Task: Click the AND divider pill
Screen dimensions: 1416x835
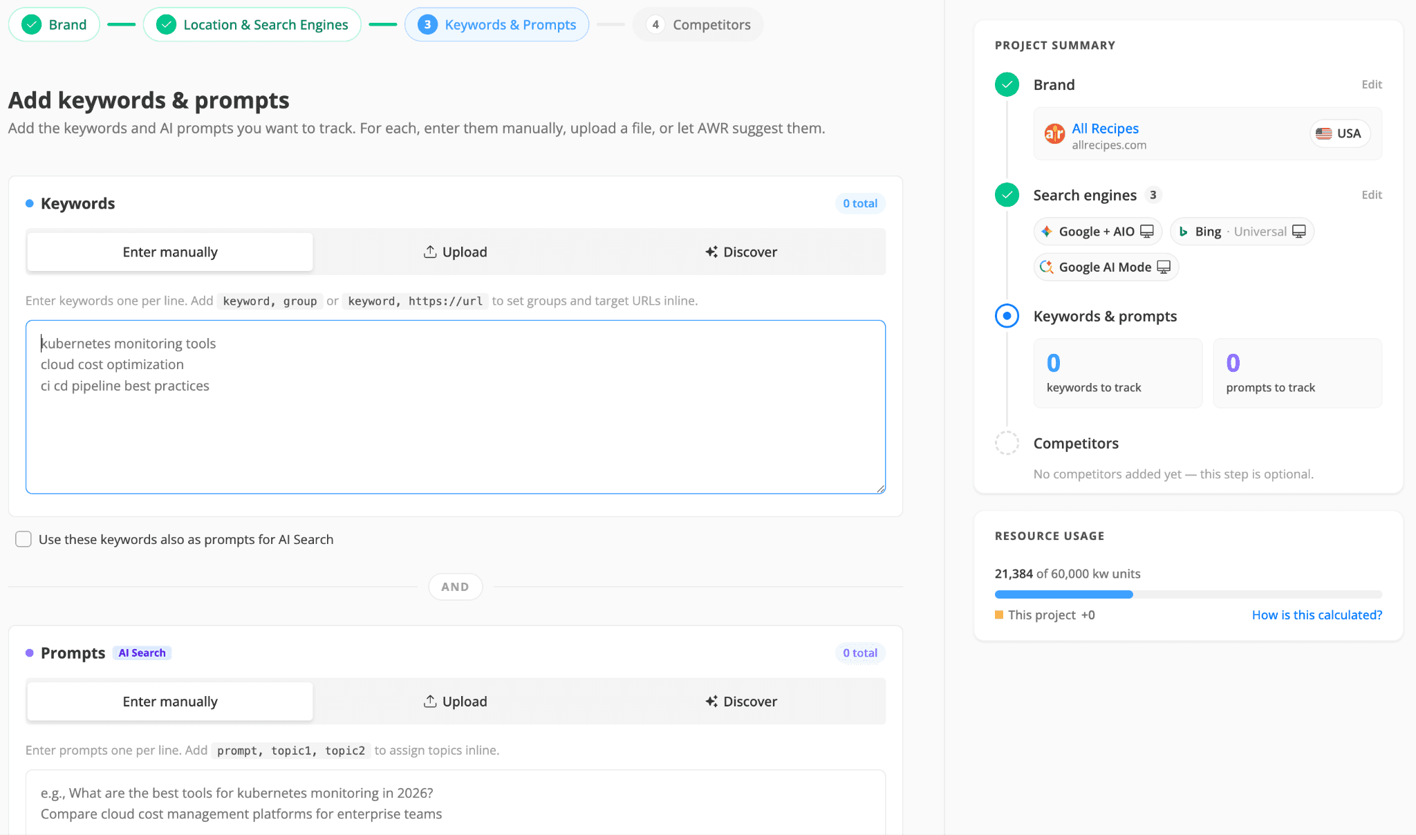Action: tap(455, 587)
